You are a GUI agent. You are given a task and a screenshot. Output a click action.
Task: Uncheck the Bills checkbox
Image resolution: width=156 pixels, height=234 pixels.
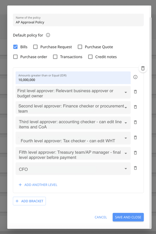(x=15, y=47)
